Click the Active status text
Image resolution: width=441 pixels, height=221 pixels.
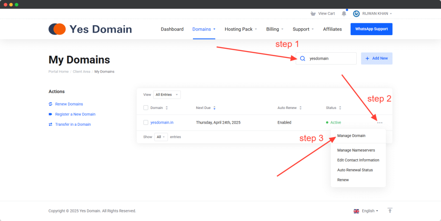335,122
